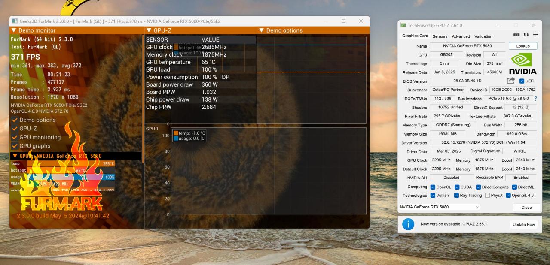Uncheck GPU monitoring in FurMark
Image resolution: width=550 pixels, height=265 pixels.
click(15, 137)
